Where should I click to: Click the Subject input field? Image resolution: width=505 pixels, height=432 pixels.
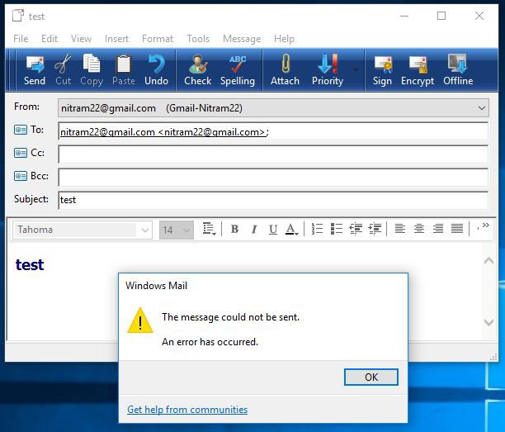click(272, 200)
